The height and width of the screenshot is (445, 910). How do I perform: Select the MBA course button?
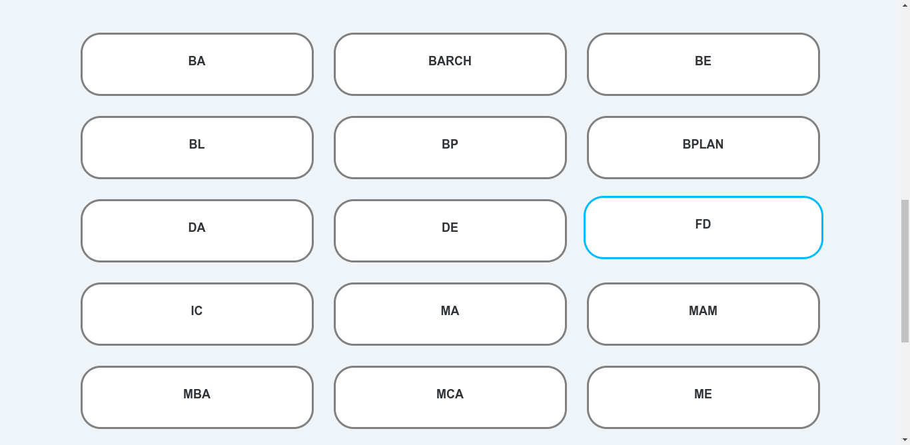click(x=197, y=397)
